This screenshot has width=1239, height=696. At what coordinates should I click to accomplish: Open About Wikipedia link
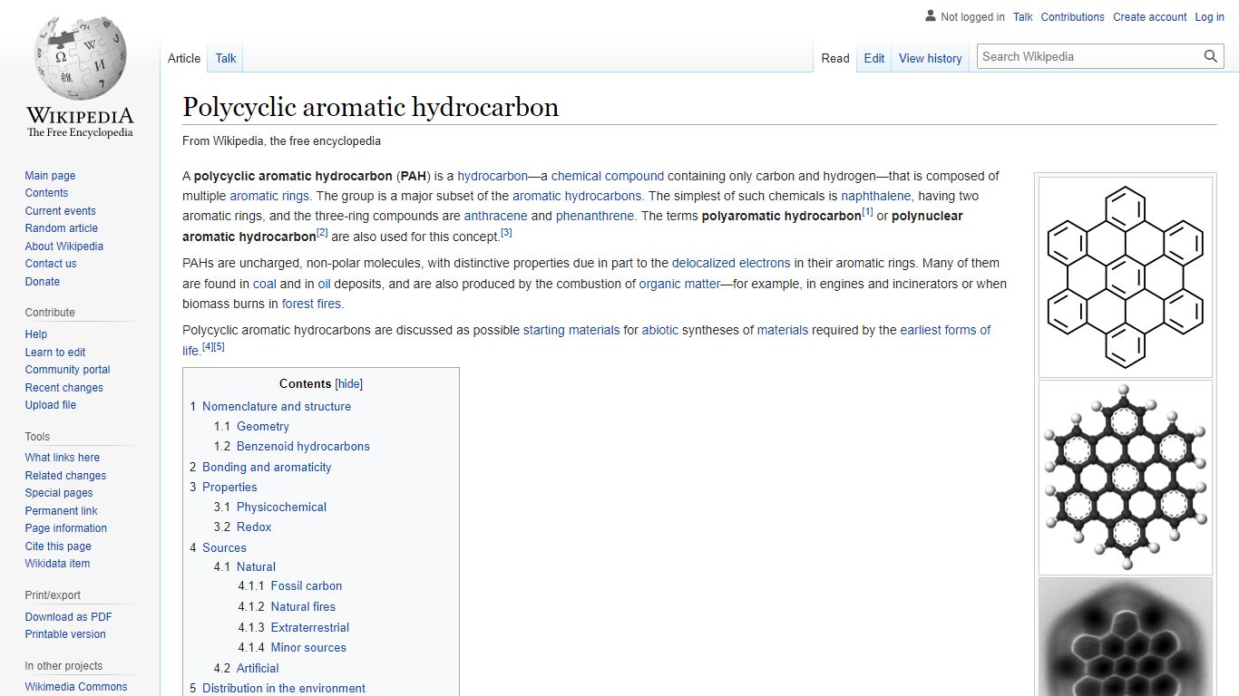63,246
